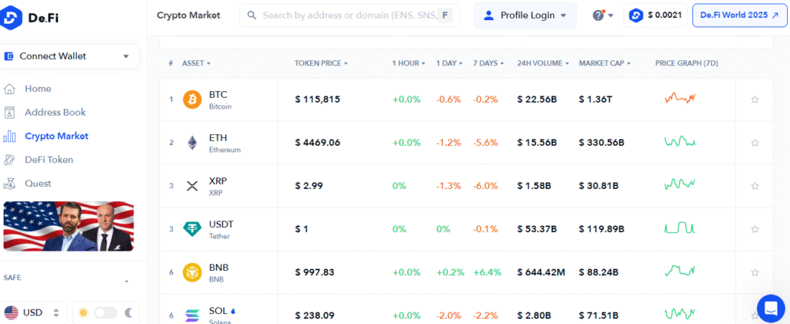
Task: Click the sun light mode icon
Action: coord(83,313)
